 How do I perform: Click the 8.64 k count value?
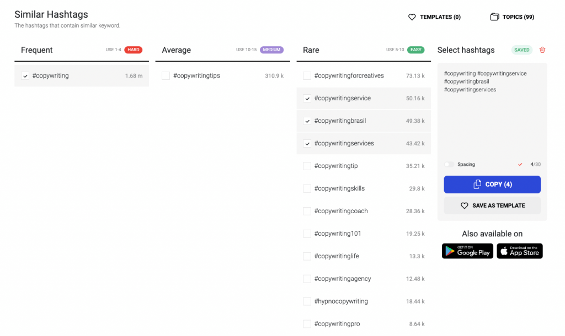(417, 324)
